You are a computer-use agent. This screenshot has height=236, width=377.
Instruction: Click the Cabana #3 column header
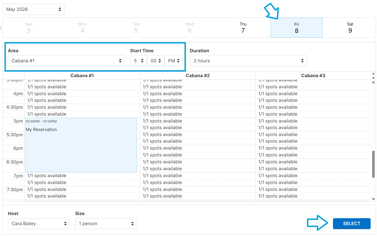(313, 76)
